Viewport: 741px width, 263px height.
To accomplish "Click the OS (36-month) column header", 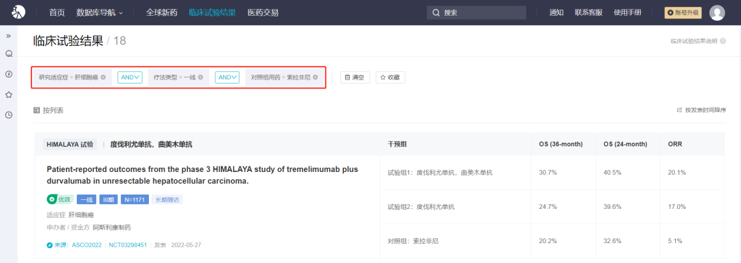I will click(561, 145).
